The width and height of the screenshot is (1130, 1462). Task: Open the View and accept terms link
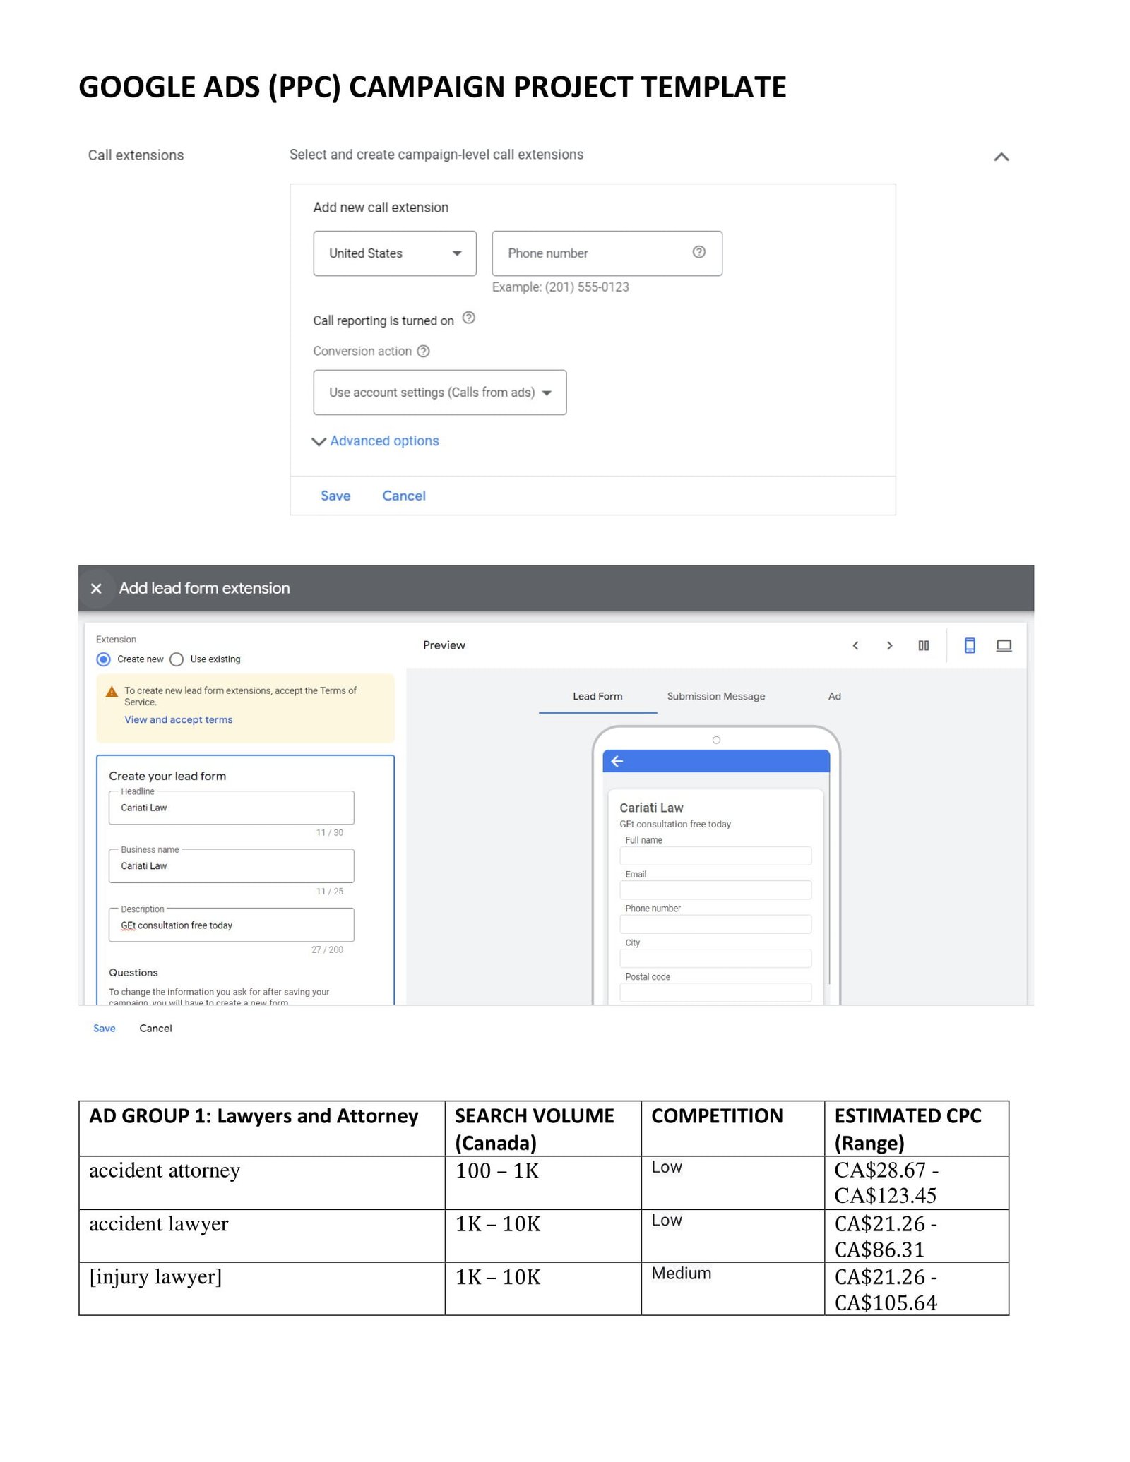(178, 719)
